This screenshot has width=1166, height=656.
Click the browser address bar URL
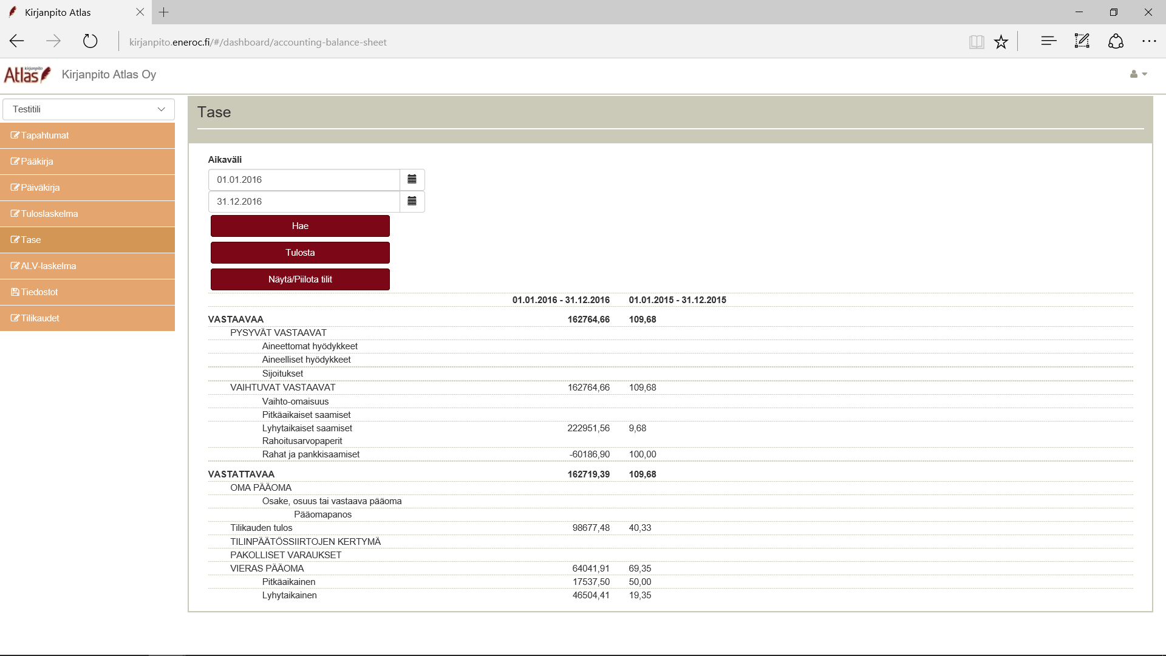click(257, 42)
